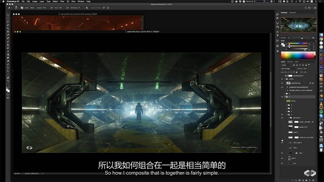Click the create new group button
This screenshot has height=182, width=324.
[x=306, y=180]
